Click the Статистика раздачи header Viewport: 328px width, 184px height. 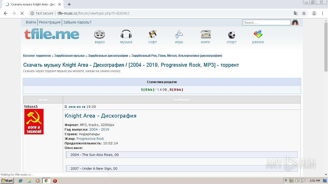162,82
